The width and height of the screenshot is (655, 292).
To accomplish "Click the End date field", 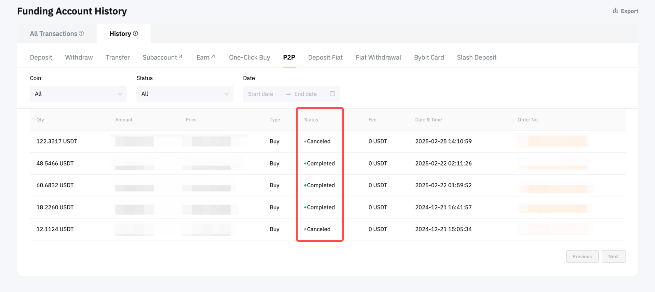I will (x=305, y=94).
